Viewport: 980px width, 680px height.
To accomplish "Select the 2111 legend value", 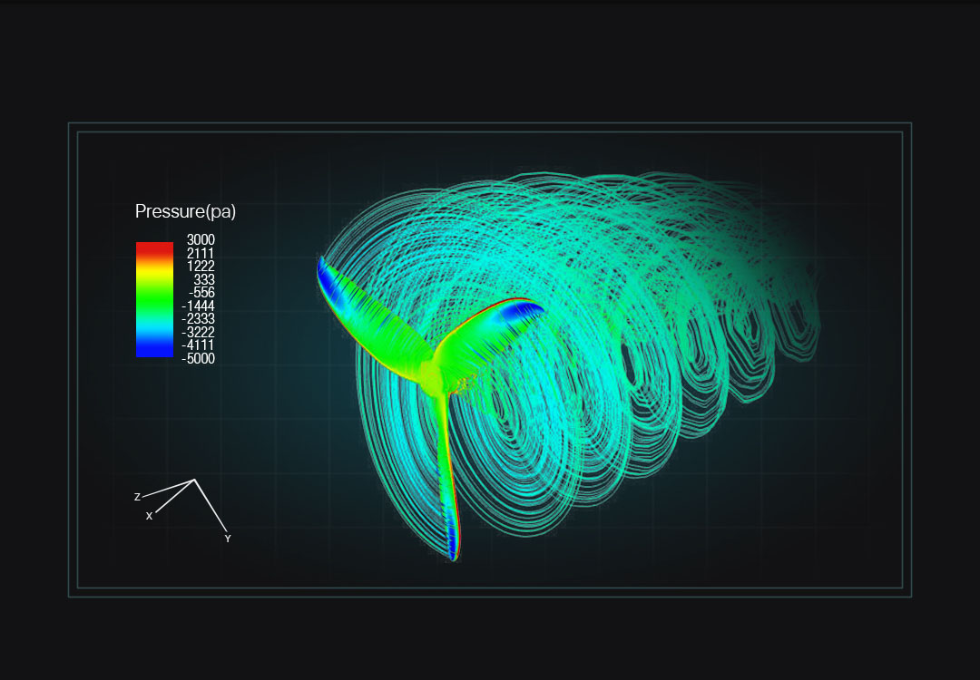I will [x=201, y=253].
